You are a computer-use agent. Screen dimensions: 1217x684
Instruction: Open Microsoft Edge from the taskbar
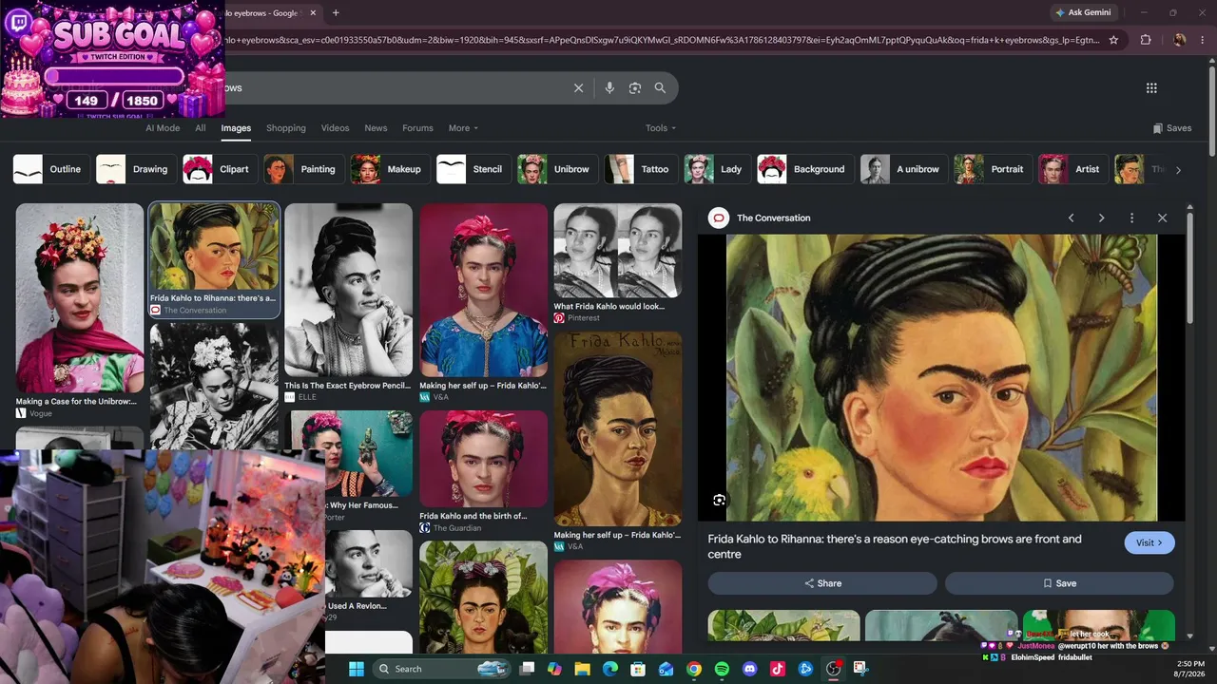click(x=610, y=669)
